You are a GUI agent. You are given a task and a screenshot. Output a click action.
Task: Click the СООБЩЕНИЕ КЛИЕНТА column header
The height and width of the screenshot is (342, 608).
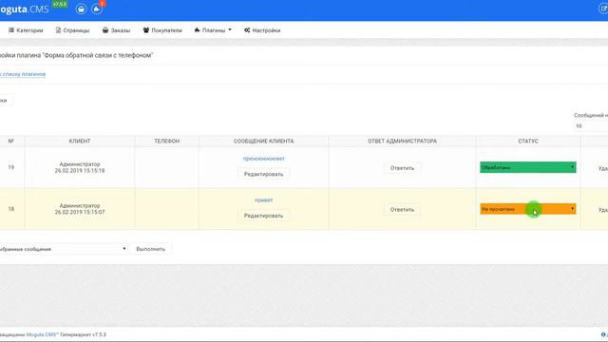point(264,142)
